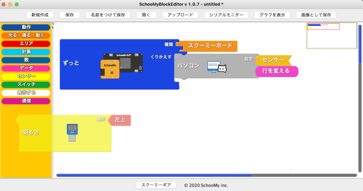Select the データ block category
The width and height of the screenshot is (363, 191).
click(x=26, y=68)
